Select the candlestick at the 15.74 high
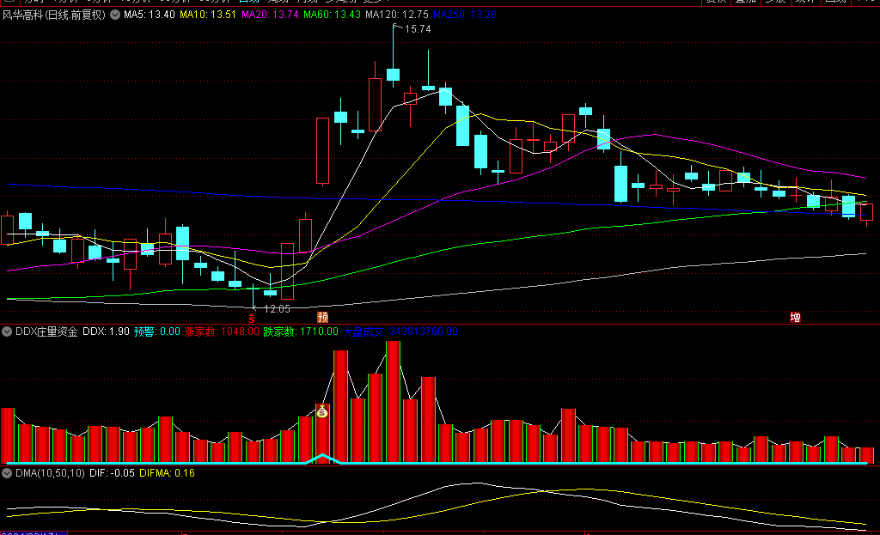This screenshot has width=880, height=535. (393, 75)
